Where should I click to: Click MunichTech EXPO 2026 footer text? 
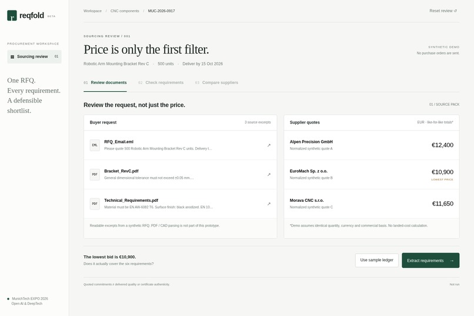tap(30, 299)
